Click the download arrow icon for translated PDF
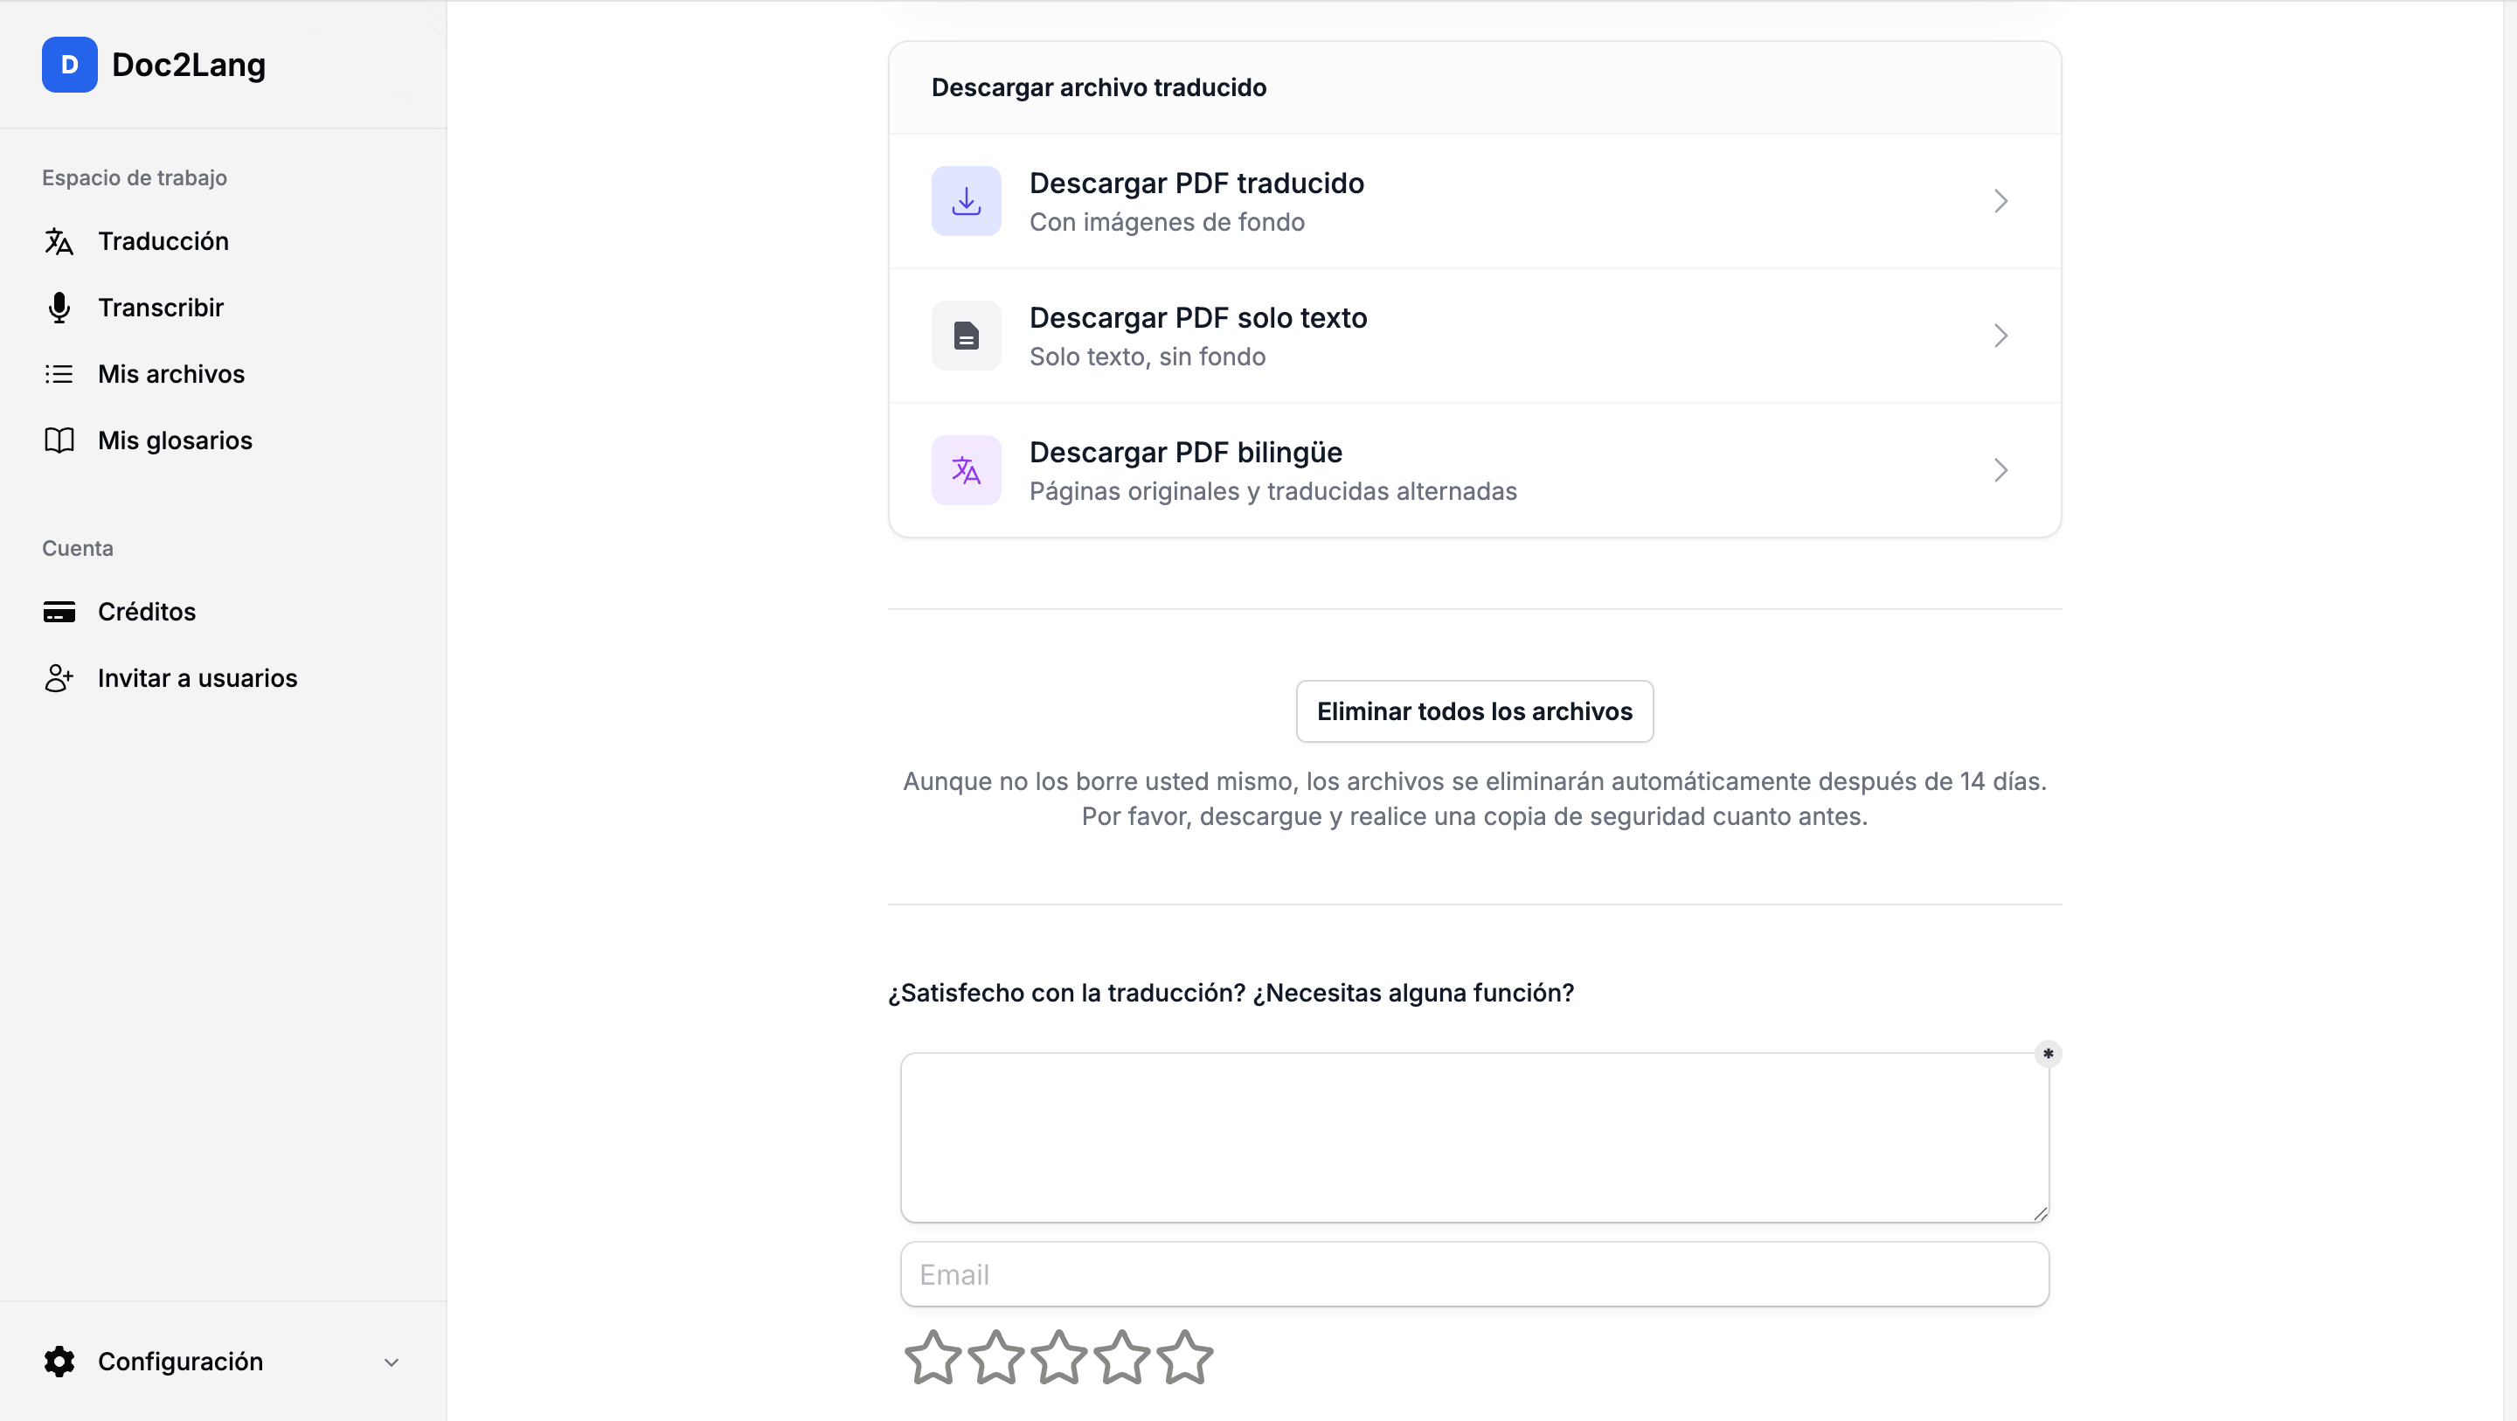 pos(966,201)
